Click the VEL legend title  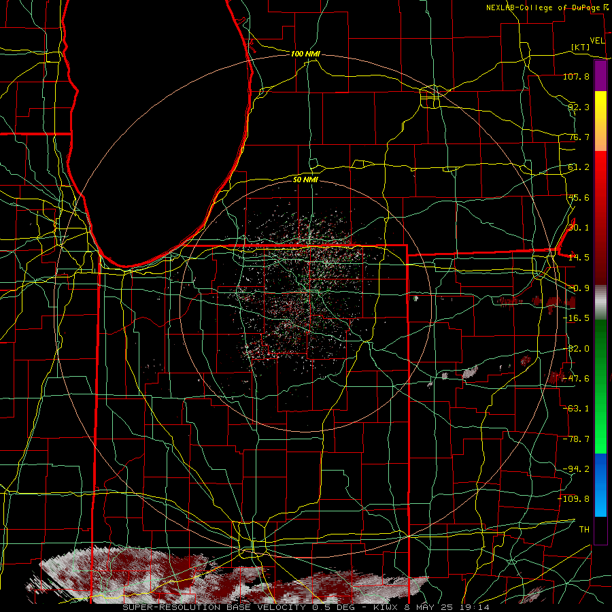[x=597, y=41]
